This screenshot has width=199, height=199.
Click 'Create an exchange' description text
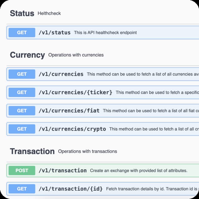[x=138, y=171]
